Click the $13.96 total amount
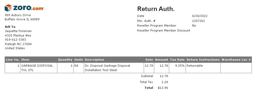255x94 pixels. coord(163,88)
